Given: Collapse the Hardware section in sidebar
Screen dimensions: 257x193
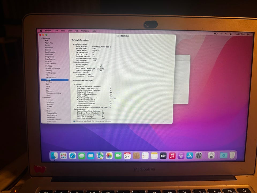Looking at the screenshot, I should (41, 38).
